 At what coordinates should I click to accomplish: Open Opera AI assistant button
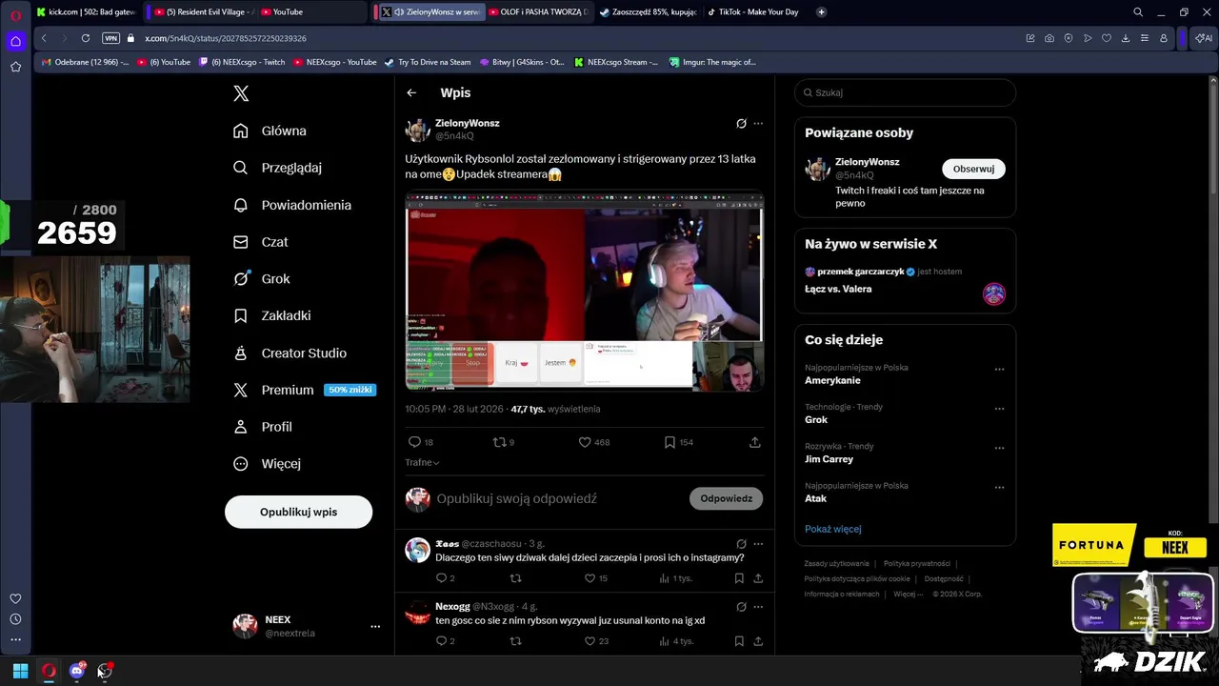(x=1204, y=38)
